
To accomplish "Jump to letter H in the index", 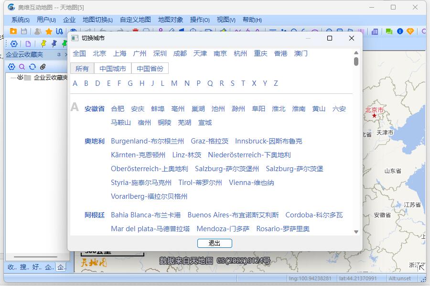I will pyautogui.click(x=141, y=83).
